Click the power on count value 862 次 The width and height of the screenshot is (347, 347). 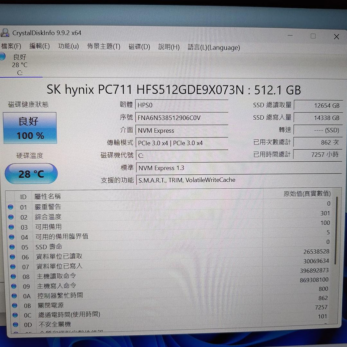[318, 142]
